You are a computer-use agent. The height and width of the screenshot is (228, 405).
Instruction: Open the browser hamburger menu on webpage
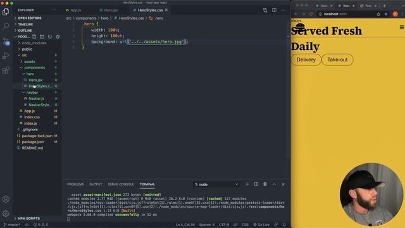point(402,27)
